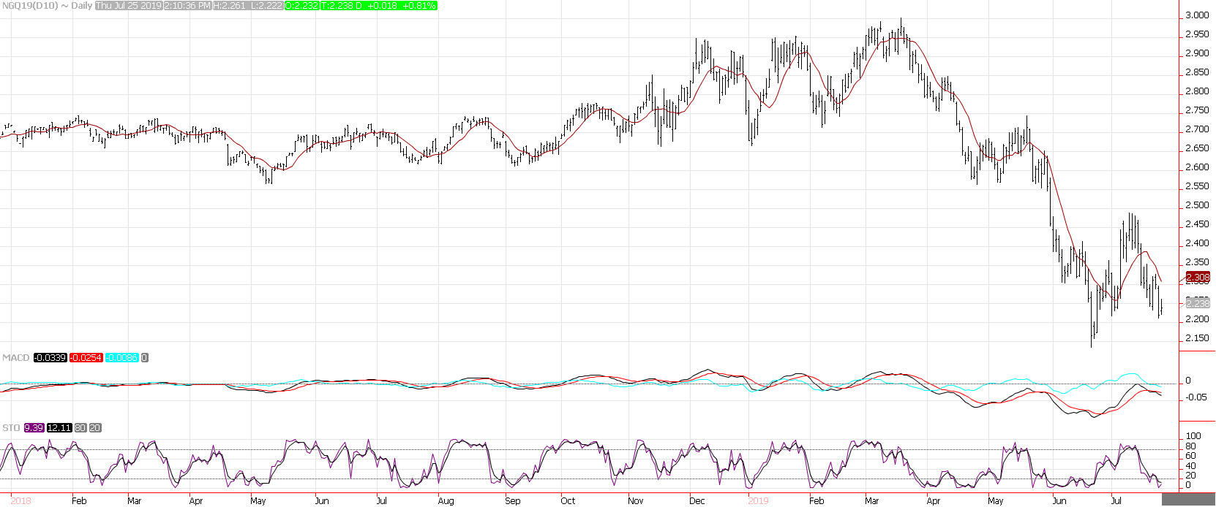Image resolution: width=1216 pixels, height=507 pixels.
Task: Click the gray last price 2.238 tag
Action: pos(1198,302)
